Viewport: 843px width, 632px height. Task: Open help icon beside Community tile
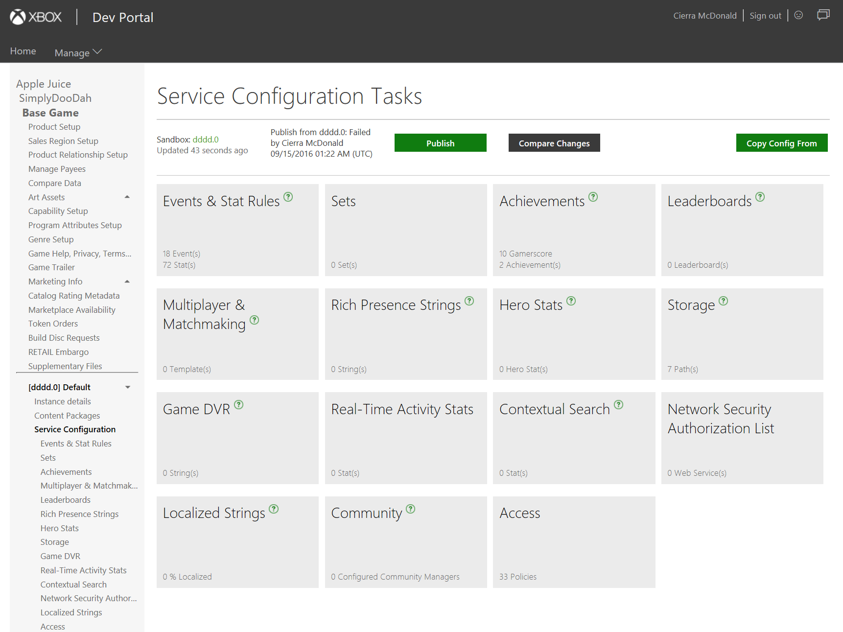(x=411, y=509)
